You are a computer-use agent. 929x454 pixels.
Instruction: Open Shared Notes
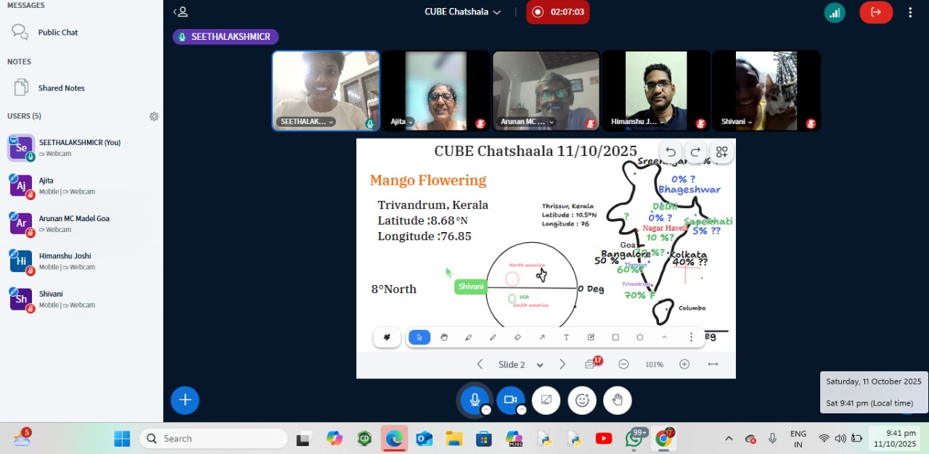click(x=61, y=88)
